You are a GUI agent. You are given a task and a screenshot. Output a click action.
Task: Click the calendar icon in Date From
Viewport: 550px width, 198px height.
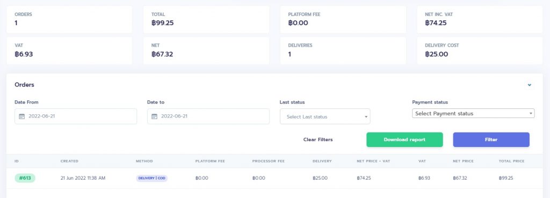[21, 116]
